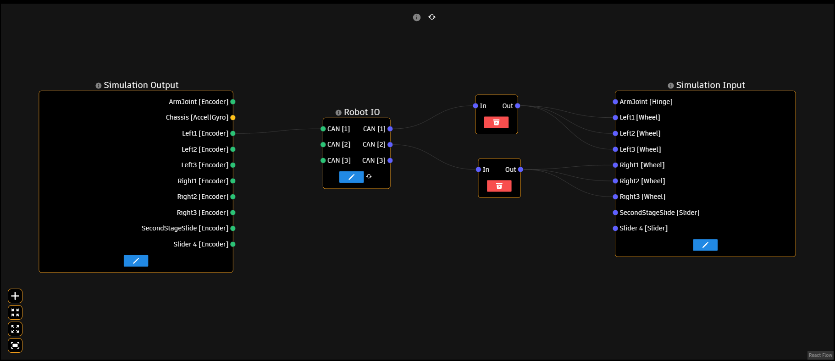
Task: Delete the upper In/Out node
Action: [x=496, y=122]
